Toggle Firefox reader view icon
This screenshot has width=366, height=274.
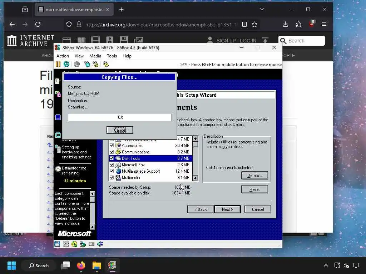(244, 25)
